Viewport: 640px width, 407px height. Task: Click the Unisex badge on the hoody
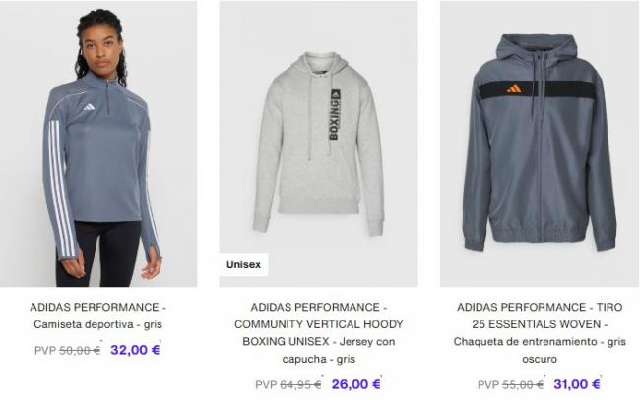(x=243, y=264)
